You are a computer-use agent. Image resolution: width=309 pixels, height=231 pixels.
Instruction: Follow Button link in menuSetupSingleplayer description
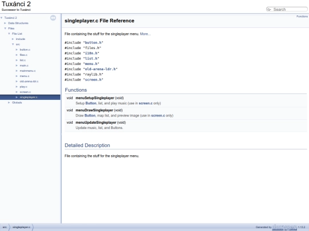91,103
